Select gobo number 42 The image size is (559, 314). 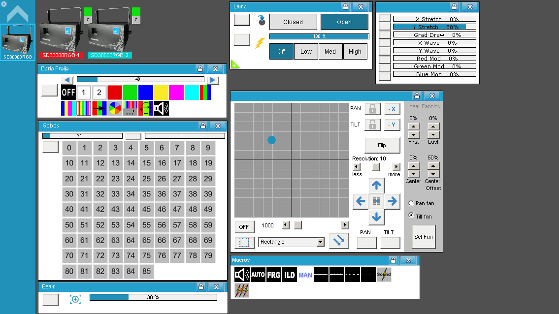coord(100,210)
